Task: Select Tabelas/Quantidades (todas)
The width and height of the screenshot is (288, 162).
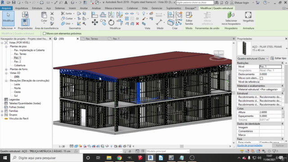Action: [x=25, y=103]
